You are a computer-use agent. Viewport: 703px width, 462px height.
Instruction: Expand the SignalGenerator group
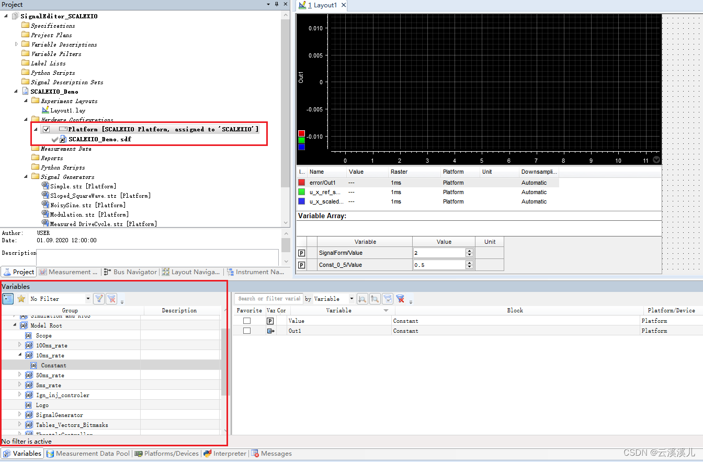[20, 415]
